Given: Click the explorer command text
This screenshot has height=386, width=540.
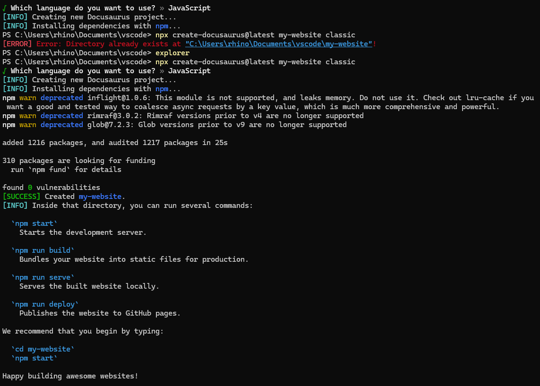Looking at the screenshot, I should tap(172, 53).
